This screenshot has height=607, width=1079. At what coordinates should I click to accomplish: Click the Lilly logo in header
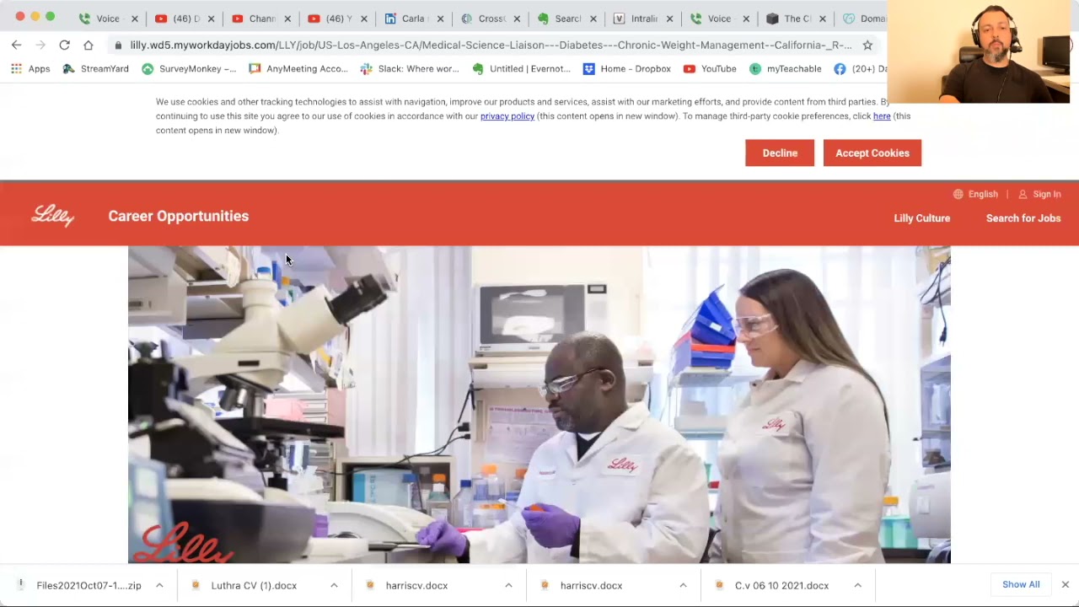coord(53,217)
